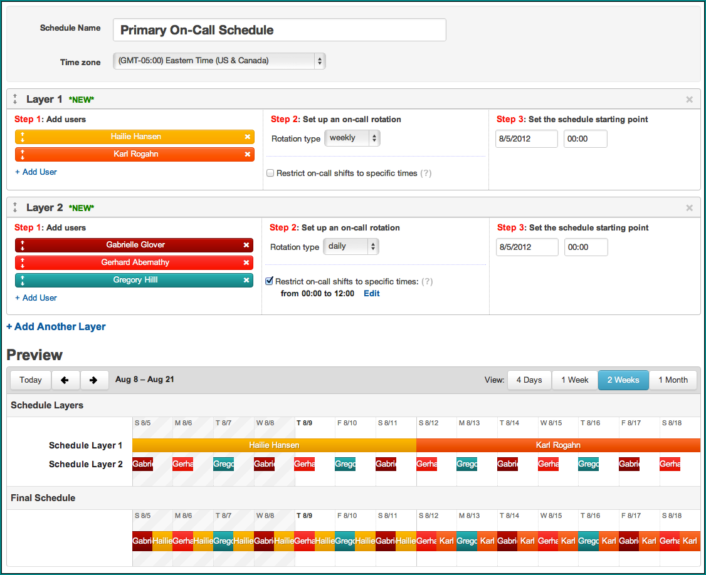Open the weekly Rotation type dropdown

click(352, 138)
